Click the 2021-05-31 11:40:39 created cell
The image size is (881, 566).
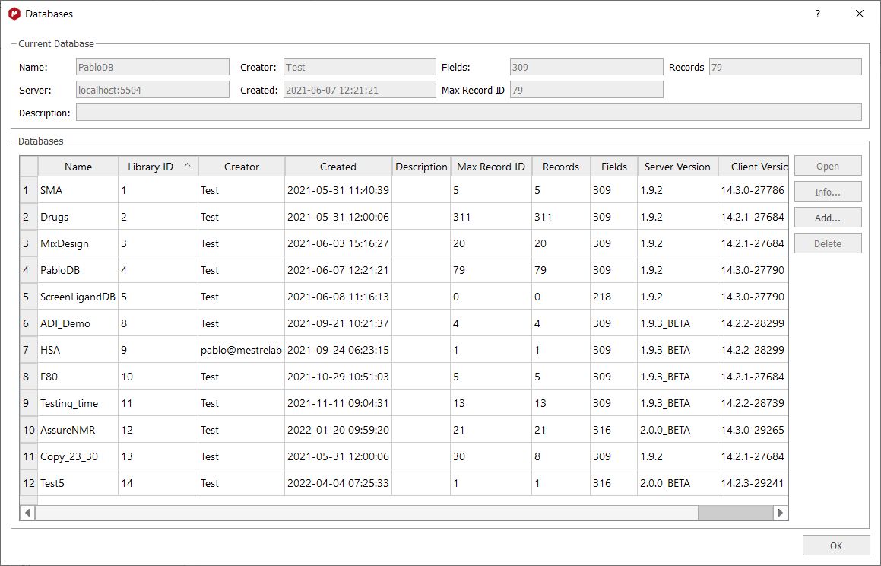[338, 190]
